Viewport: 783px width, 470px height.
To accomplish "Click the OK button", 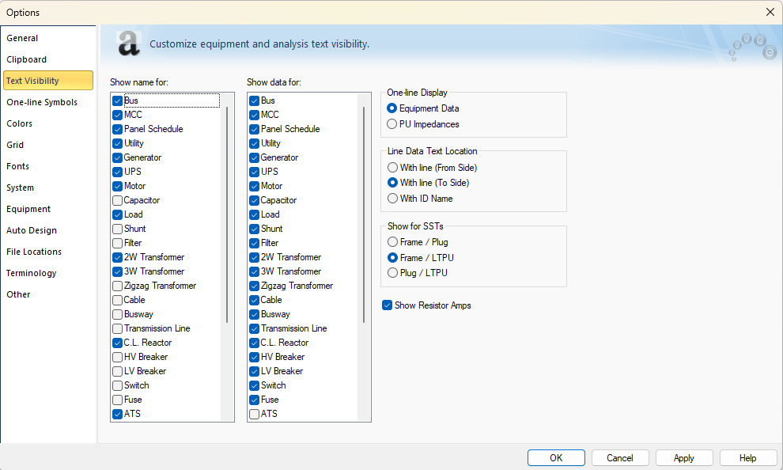I will click(x=556, y=458).
